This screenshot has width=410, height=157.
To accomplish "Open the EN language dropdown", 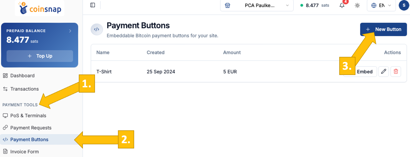I will pos(381,5).
